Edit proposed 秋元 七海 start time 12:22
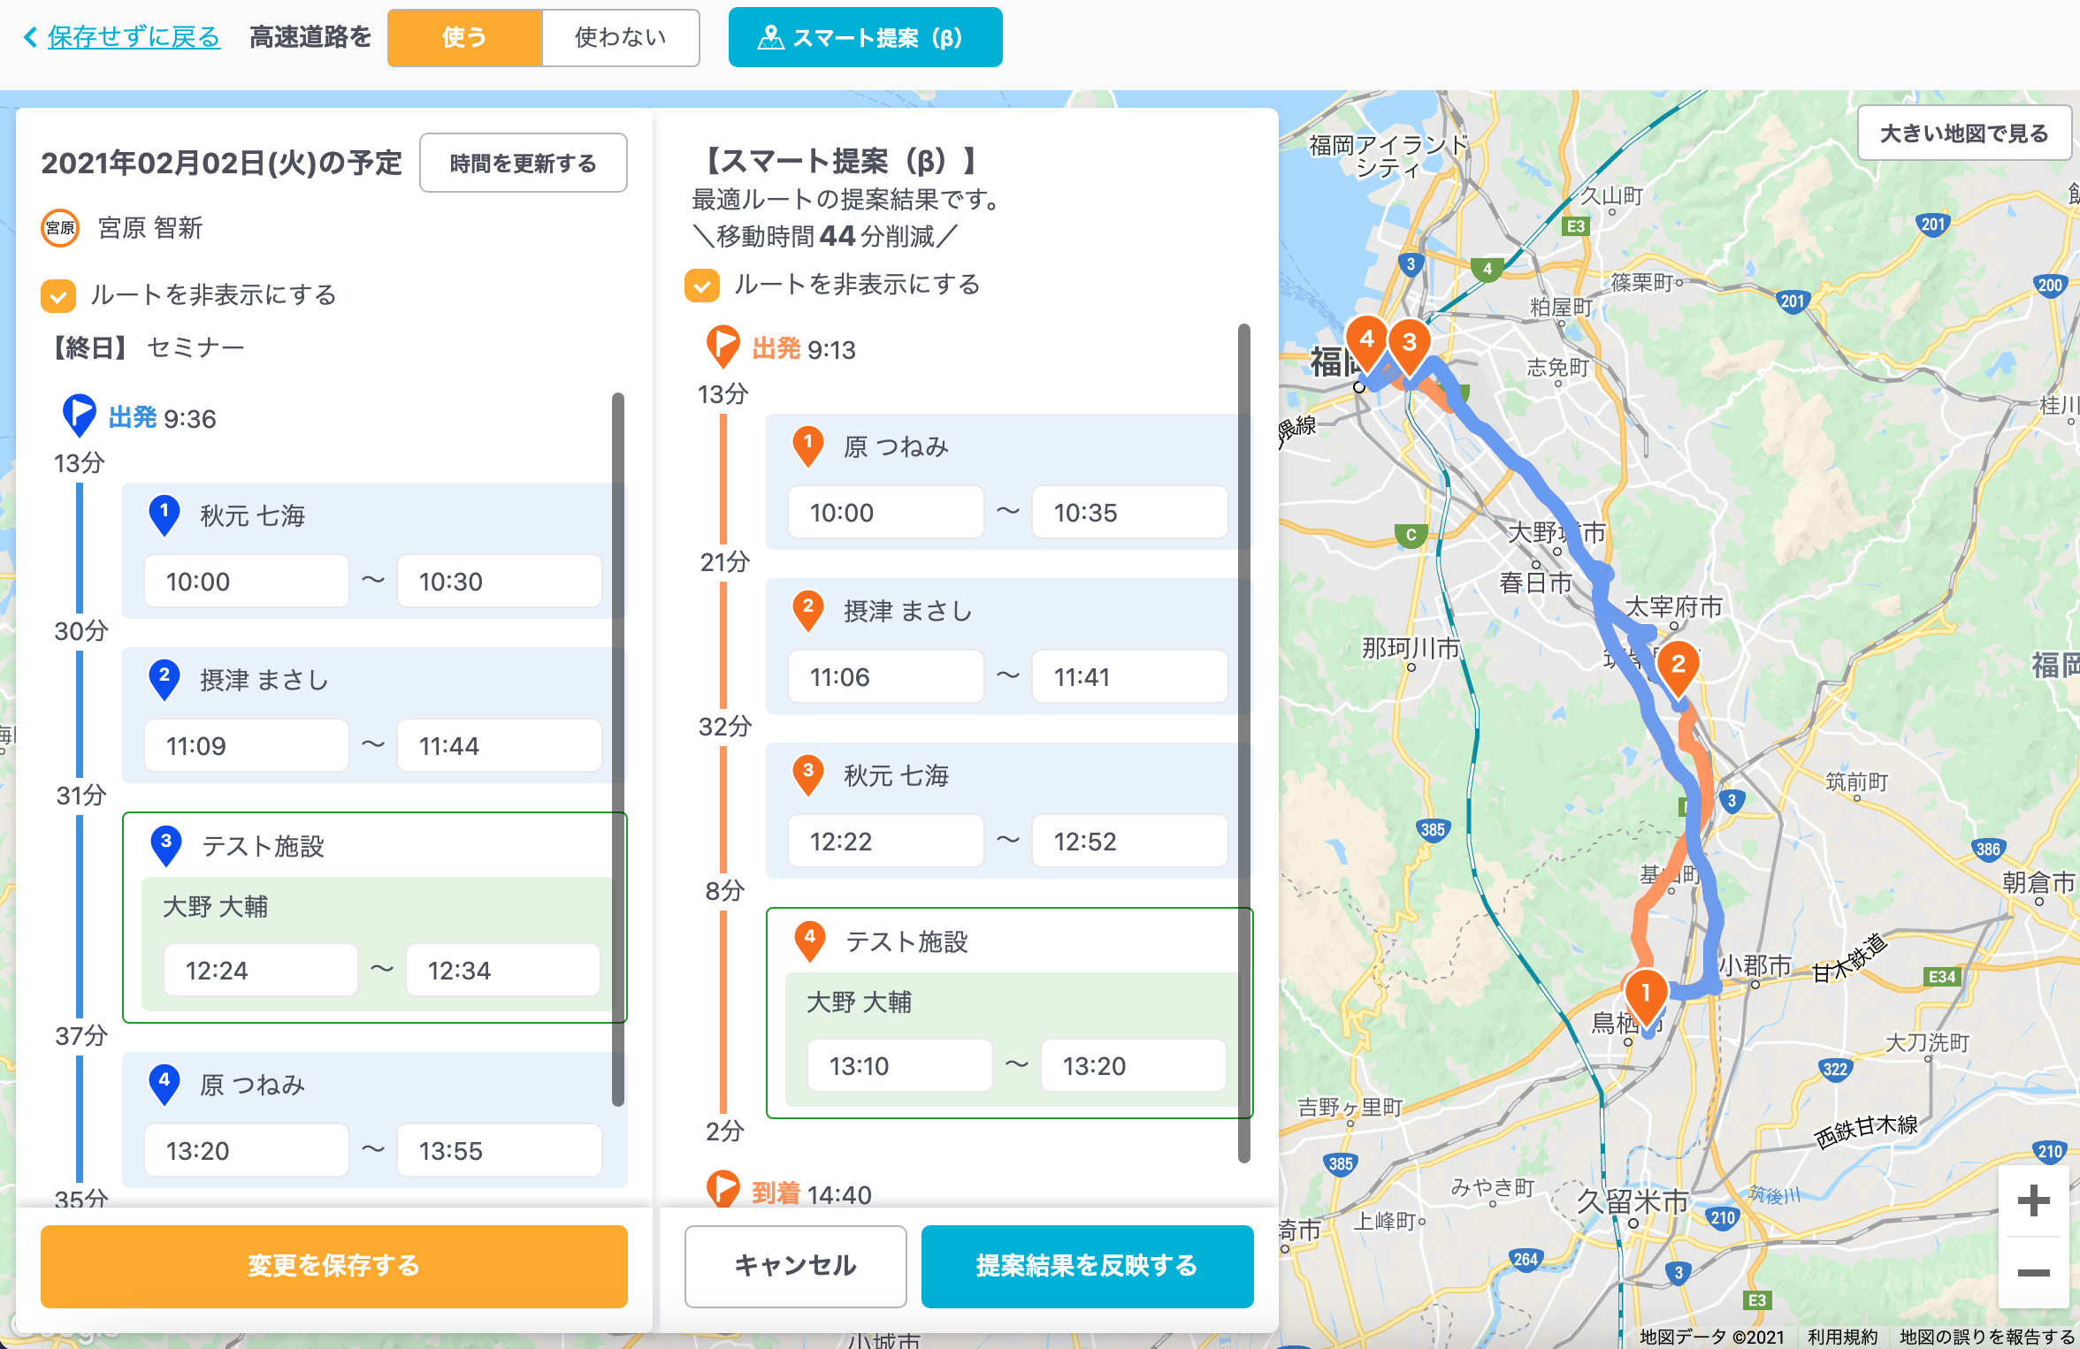The width and height of the screenshot is (2080, 1349). [885, 842]
